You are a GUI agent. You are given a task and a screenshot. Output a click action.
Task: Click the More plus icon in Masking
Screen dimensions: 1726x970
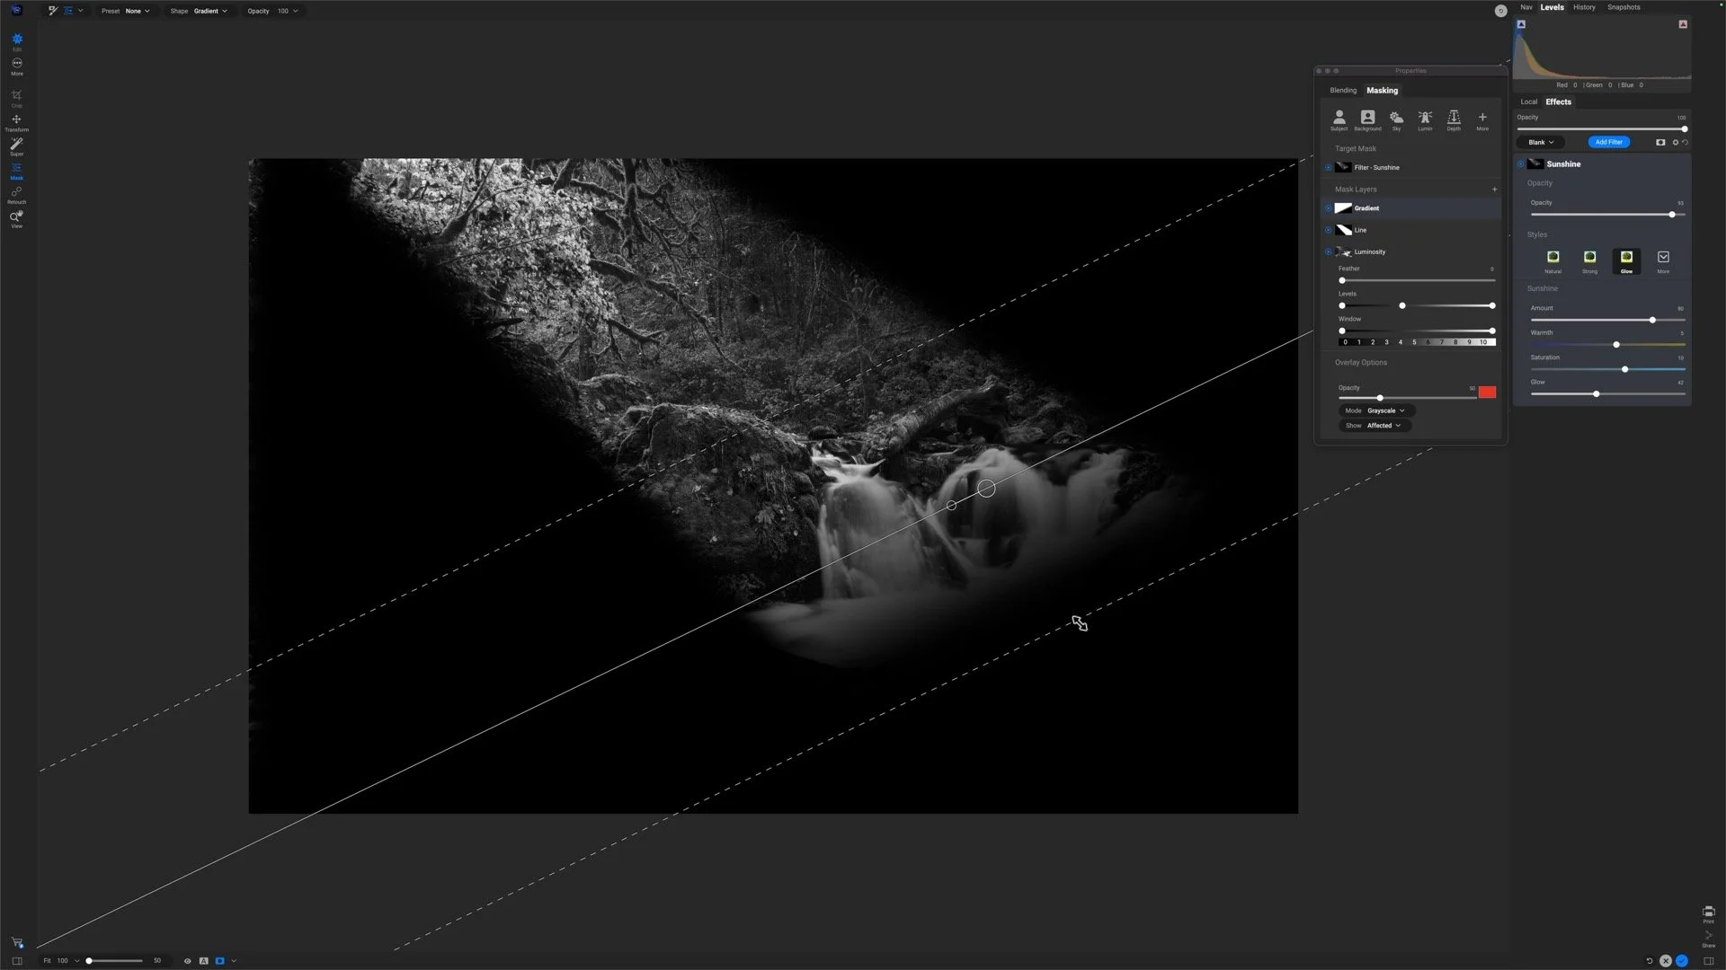[1482, 119]
